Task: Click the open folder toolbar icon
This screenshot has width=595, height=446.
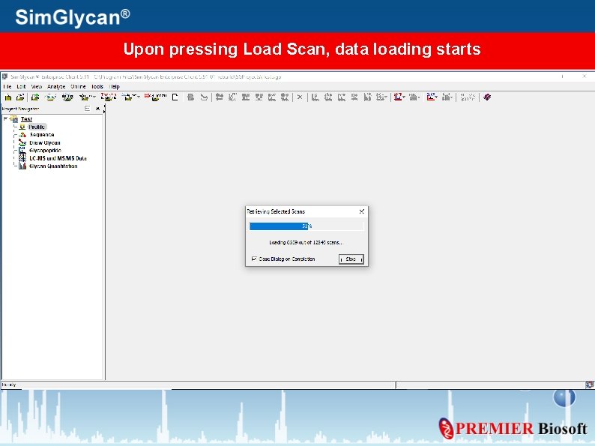Action: pyautogui.click(x=20, y=97)
